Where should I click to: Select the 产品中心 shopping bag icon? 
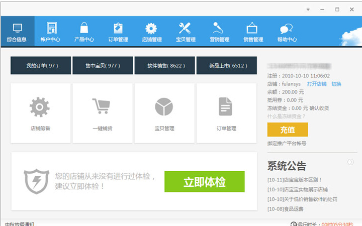[84, 31]
